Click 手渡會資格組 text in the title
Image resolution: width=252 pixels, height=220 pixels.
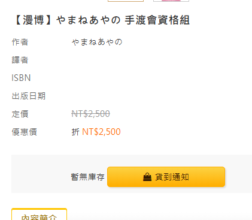157,20
